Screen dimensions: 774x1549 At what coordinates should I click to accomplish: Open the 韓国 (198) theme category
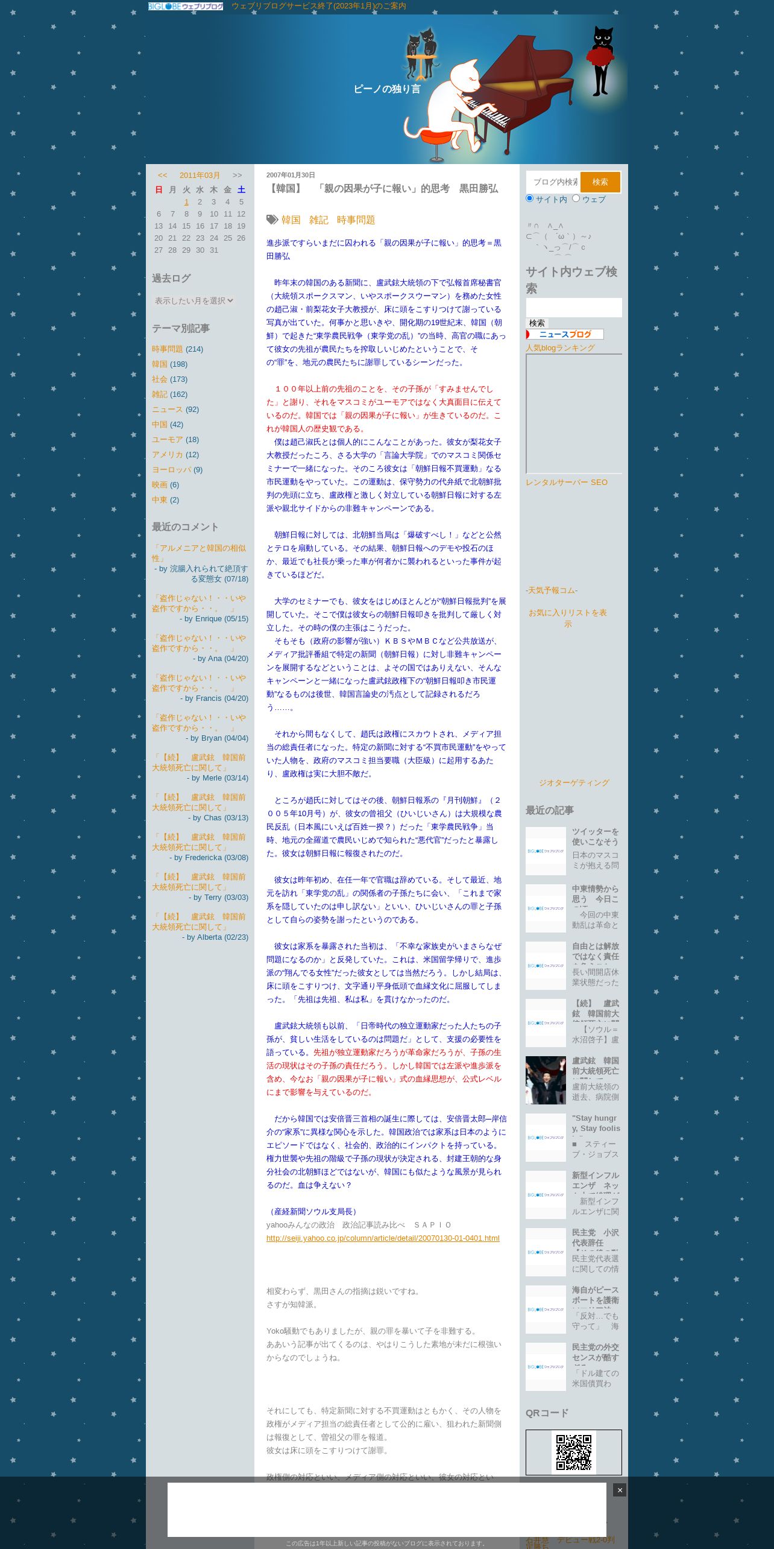click(x=160, y=364)
